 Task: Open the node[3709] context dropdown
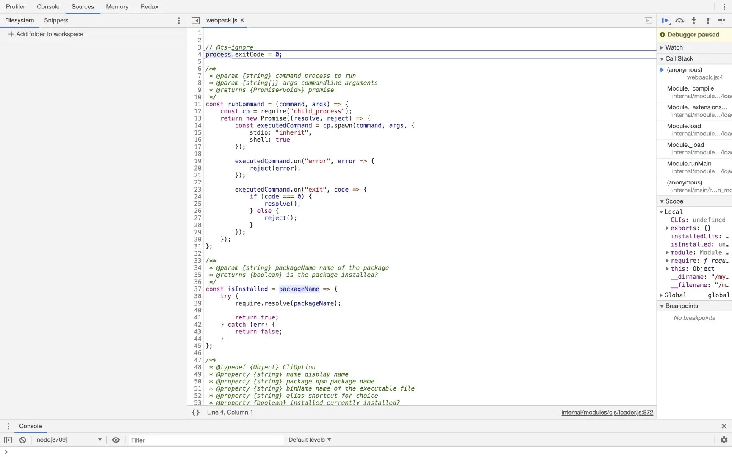pos(69,440)
